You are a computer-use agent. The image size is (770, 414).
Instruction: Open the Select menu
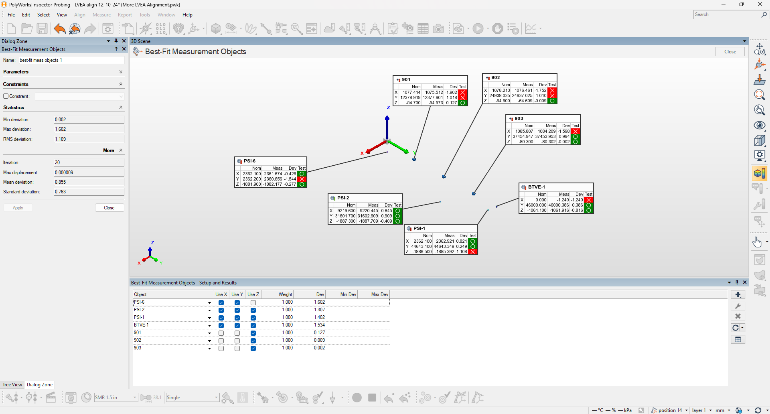tap(43, 15)
